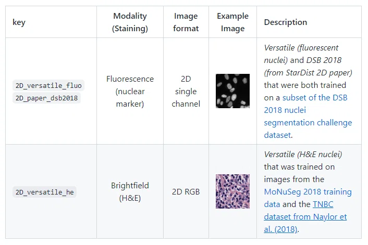This screenshot has height=245, width=368.
Task: Click the Fluorescence (nuclear marker) cell
Action: [x=130, y=91]
